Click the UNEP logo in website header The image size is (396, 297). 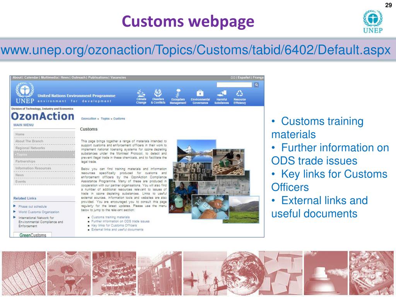25,93
